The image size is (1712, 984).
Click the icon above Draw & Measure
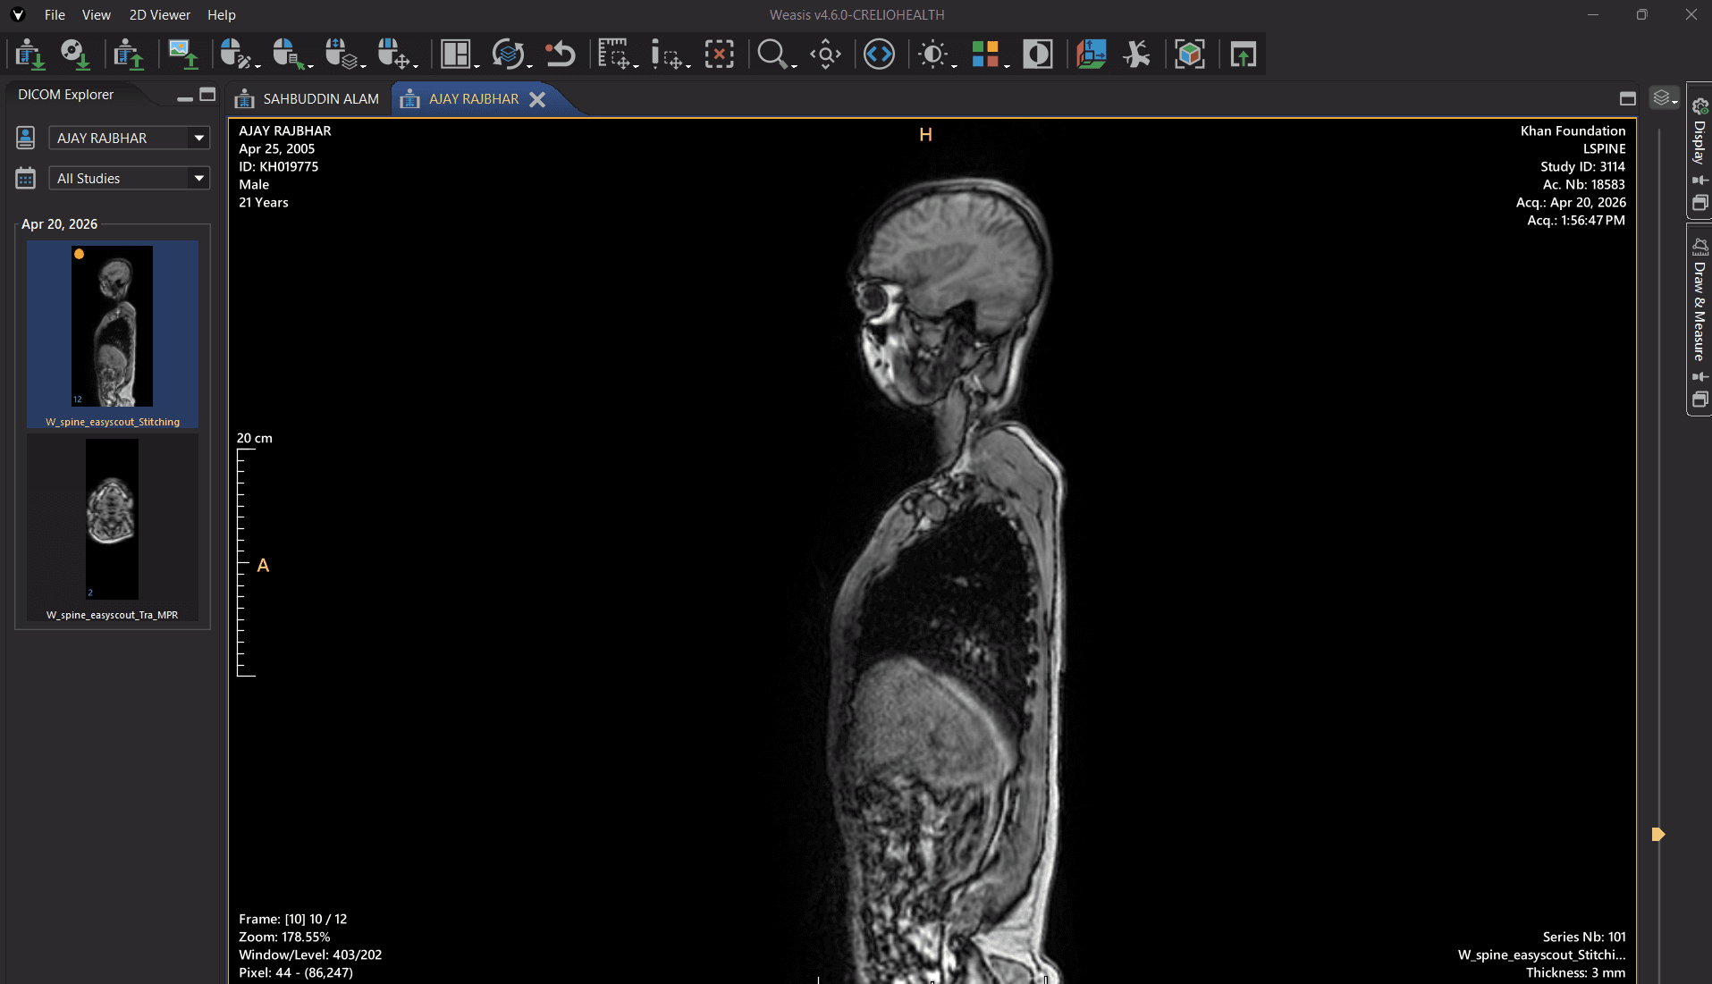(x=1699, y=246)
